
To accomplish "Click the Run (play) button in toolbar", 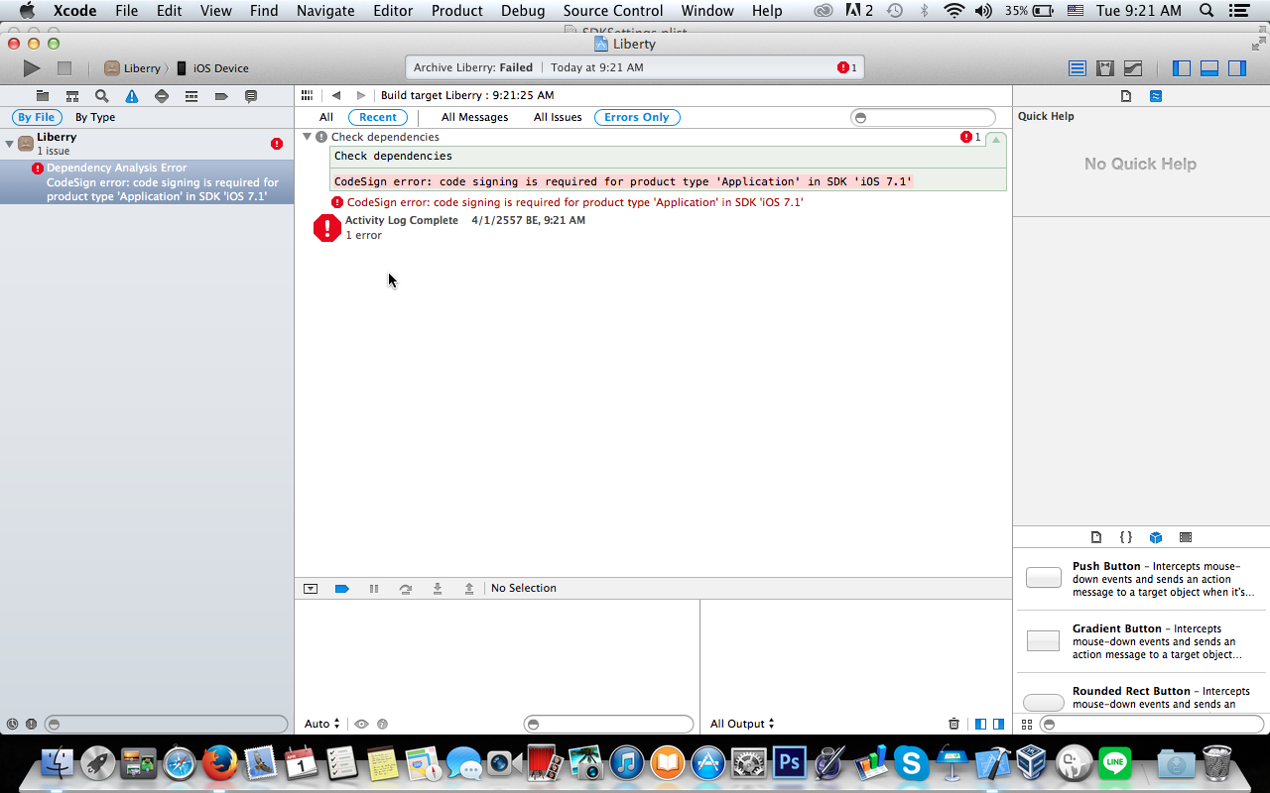I will coord(32,68).
